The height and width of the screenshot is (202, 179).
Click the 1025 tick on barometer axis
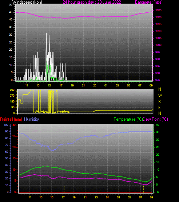point(158,10)
